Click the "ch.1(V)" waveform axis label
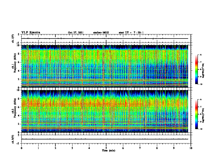Screen dimensions: 215x166 tap(13, 39)
